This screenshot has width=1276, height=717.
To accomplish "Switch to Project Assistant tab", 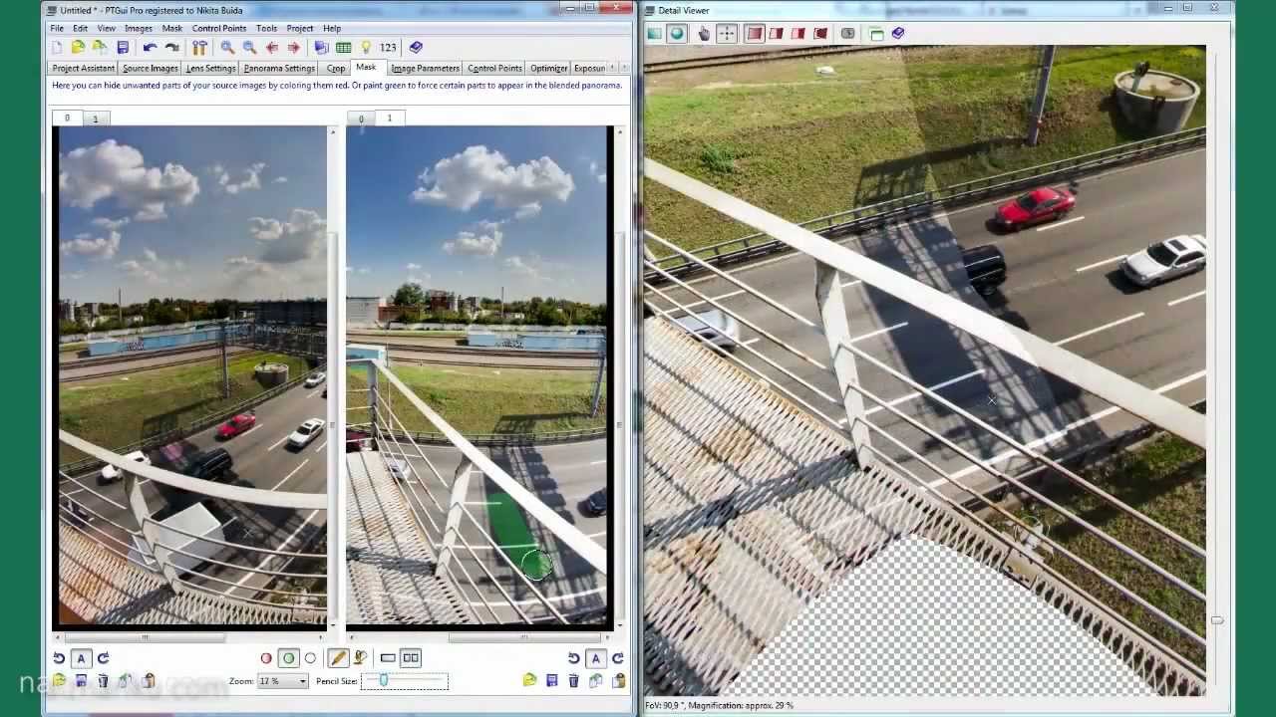I will [x=84, y=69].
